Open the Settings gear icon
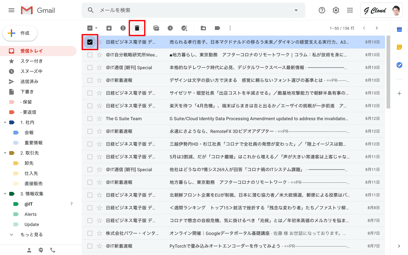Screen dimensions: 408x255 [x=336, y=10]
